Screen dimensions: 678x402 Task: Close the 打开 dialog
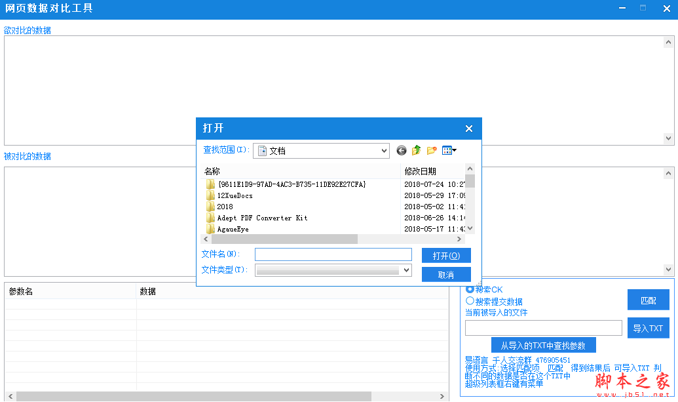click(469, 129)
